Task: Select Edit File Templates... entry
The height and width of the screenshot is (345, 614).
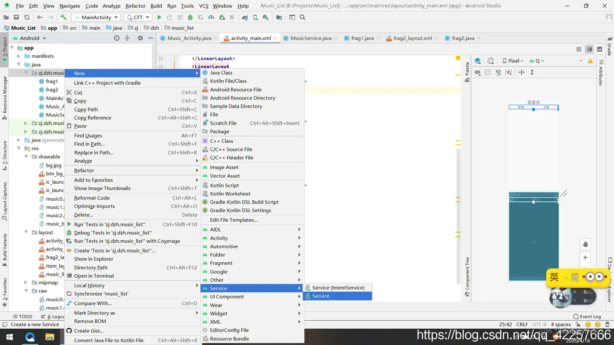Action: click(252, 220)
